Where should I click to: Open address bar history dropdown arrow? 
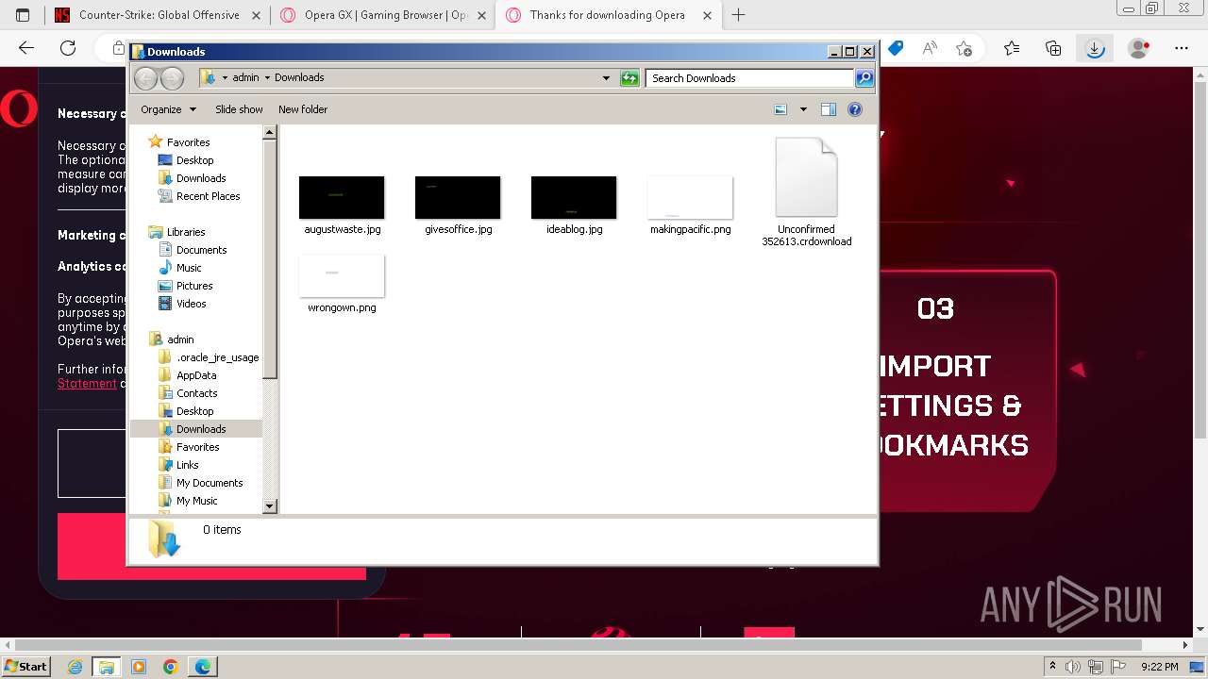pos(606,78)
